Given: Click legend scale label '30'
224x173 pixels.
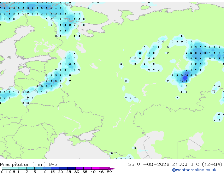Looking at the screenshot, I should (77, 172).
